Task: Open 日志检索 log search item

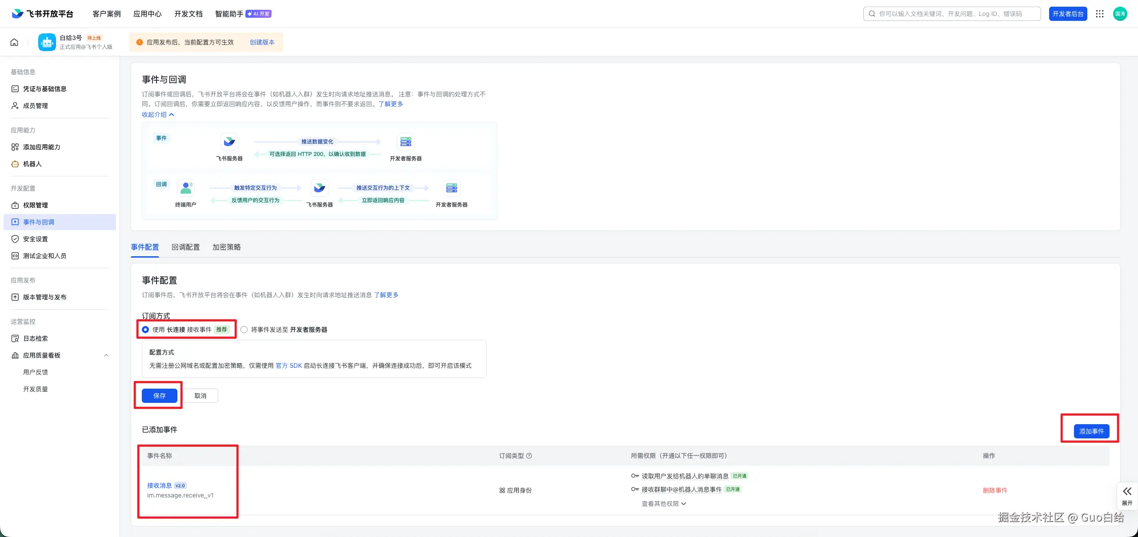Action: point(36,338)
